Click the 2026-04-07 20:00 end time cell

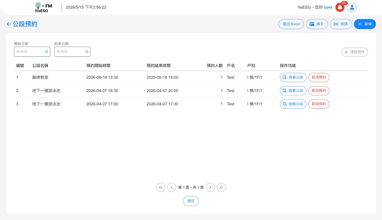[162, 91]
